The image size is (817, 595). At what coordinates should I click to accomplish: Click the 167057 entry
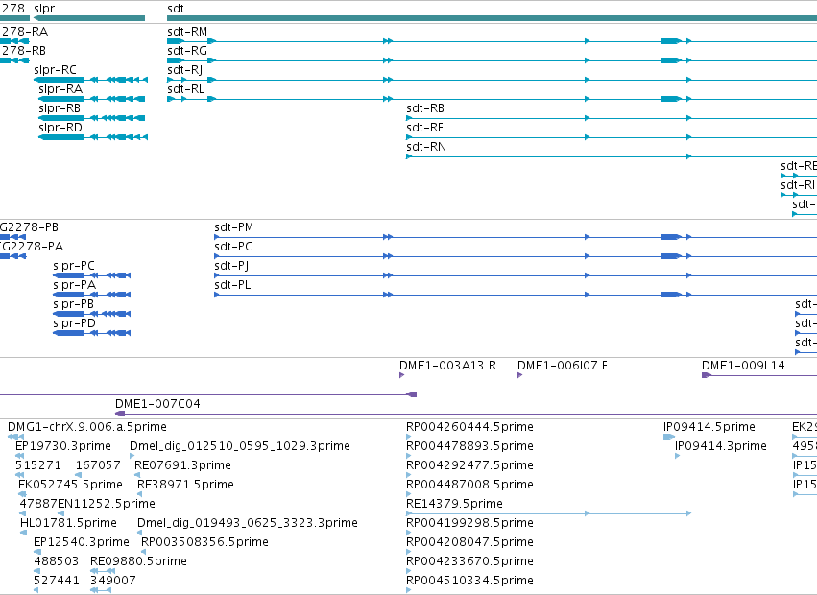click(98, 465)
